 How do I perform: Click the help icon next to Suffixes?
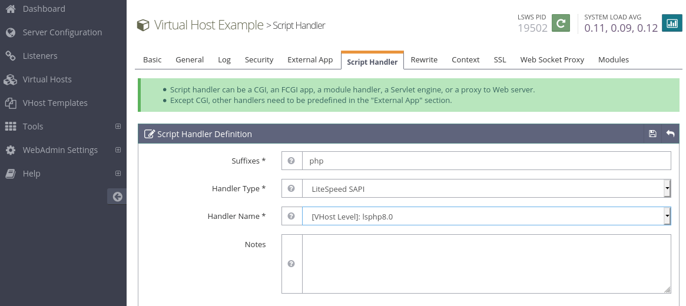[x=291, y=161]
